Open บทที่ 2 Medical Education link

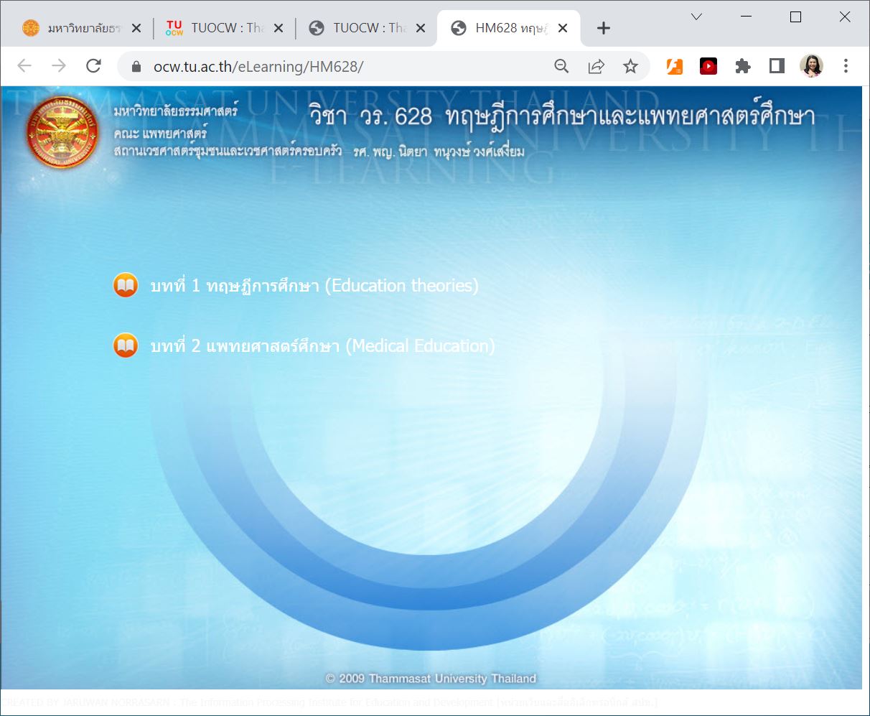point(322,346)
